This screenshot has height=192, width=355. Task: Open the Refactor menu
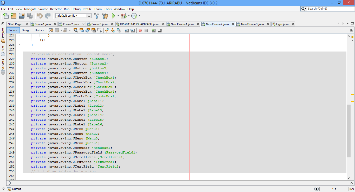56,9
